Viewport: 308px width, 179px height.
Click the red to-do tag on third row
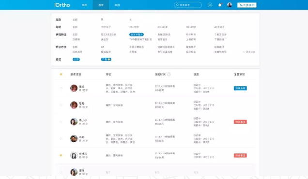point(240,122)
